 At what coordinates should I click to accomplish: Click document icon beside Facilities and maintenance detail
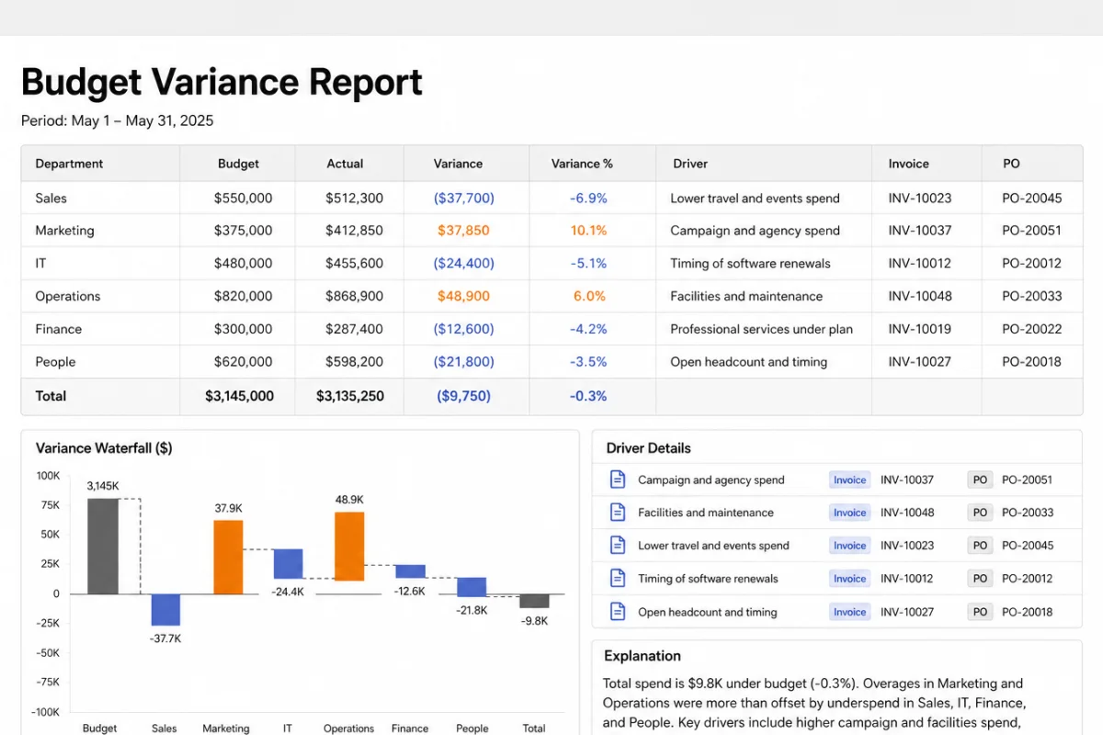coord(618,513)
